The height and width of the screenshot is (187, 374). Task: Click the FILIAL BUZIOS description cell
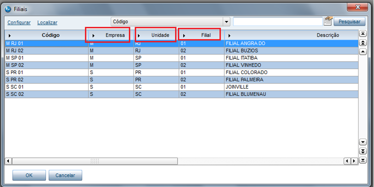coord(291,50)
